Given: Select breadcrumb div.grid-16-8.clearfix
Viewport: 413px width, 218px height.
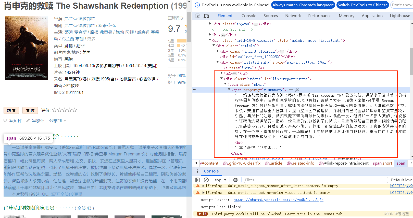Looking at the screenshot, I should 242,163.
